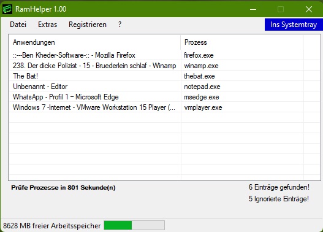Select the Mozilla Firefox application row
The height and width of the screenshot is (232, 323).
pos(164,55)
